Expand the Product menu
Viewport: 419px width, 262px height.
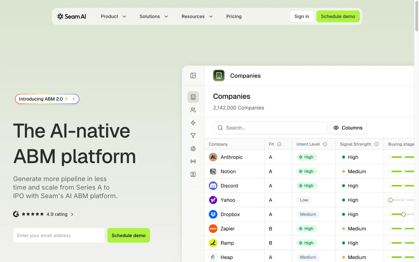click(x=113, y=16)
